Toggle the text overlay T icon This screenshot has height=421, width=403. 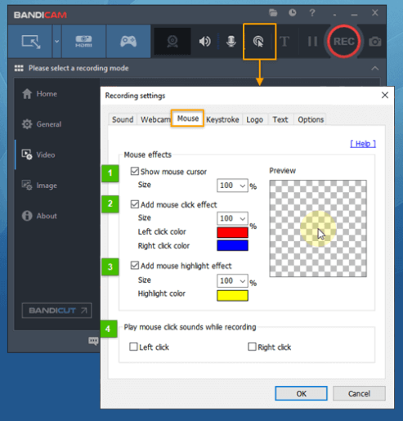point(284,42)
